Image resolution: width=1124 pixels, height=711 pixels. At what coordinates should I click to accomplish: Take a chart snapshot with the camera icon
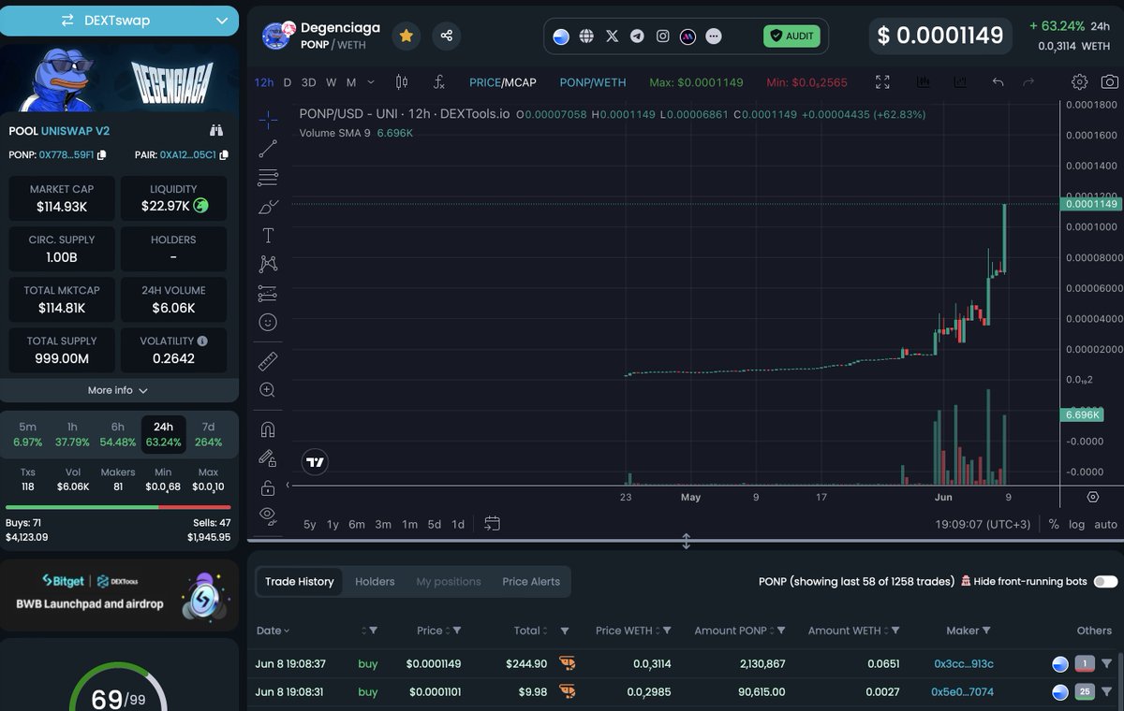(x=1111, y=82)
